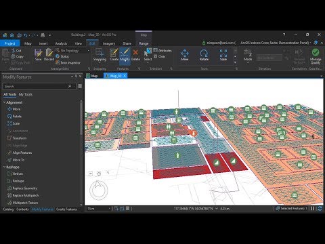Select the Move tool in ribbon gallery
Viewport: 325px width, 244px height.
click(x=185, y=55)
